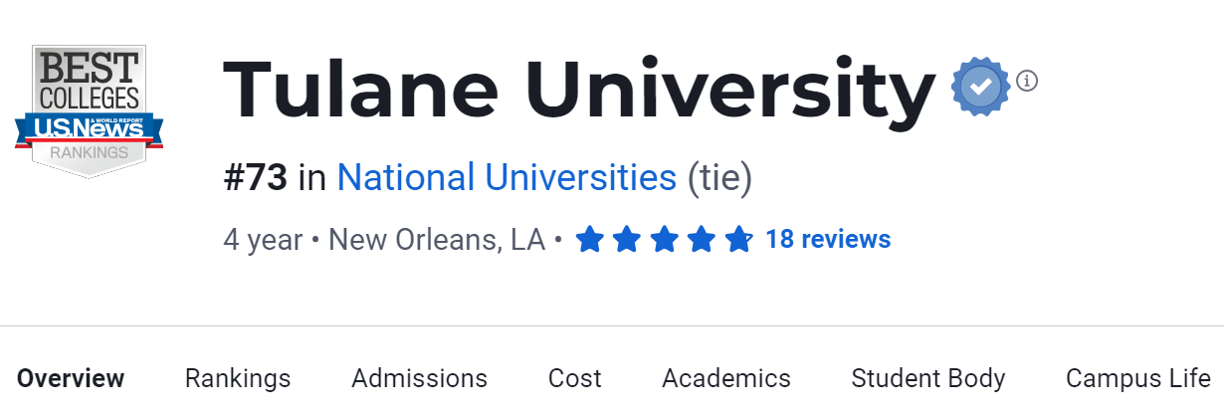The height and width of the screenshot is (419, 1224).
Task: View the 18 reviews link
Action: click(x=828, y=240)
